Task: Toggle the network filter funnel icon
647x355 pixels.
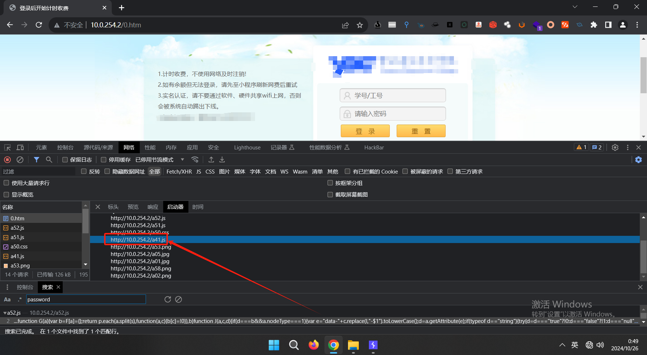Action: coord(36,159)
